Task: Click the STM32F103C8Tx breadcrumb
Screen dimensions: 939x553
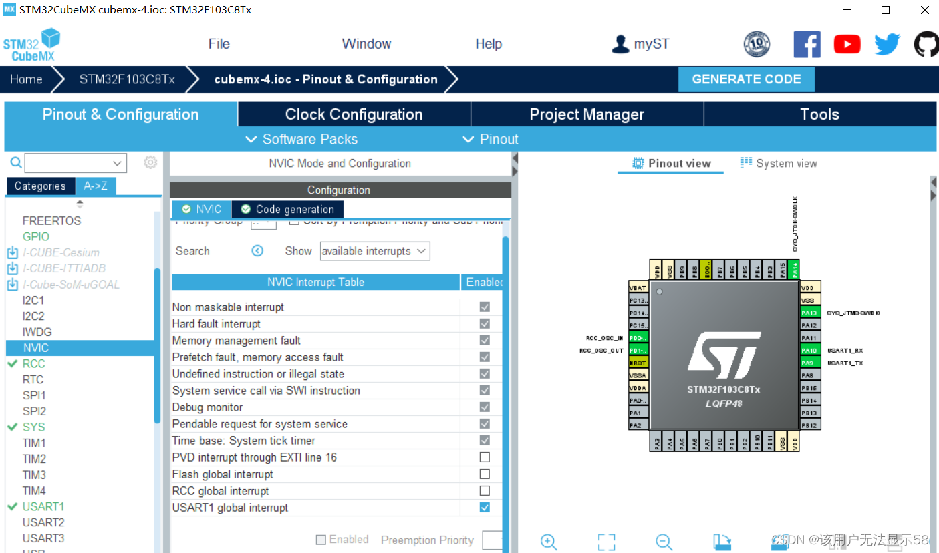Action: pos(127,79)
